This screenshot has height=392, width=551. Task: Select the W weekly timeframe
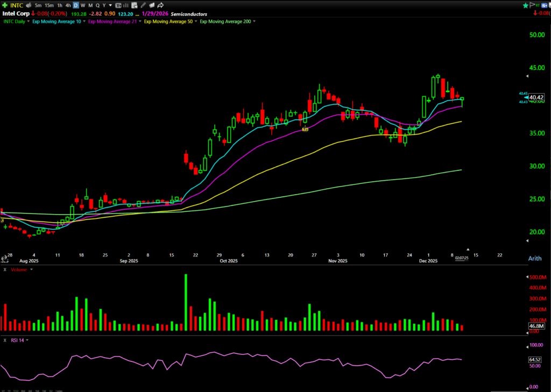82,5
